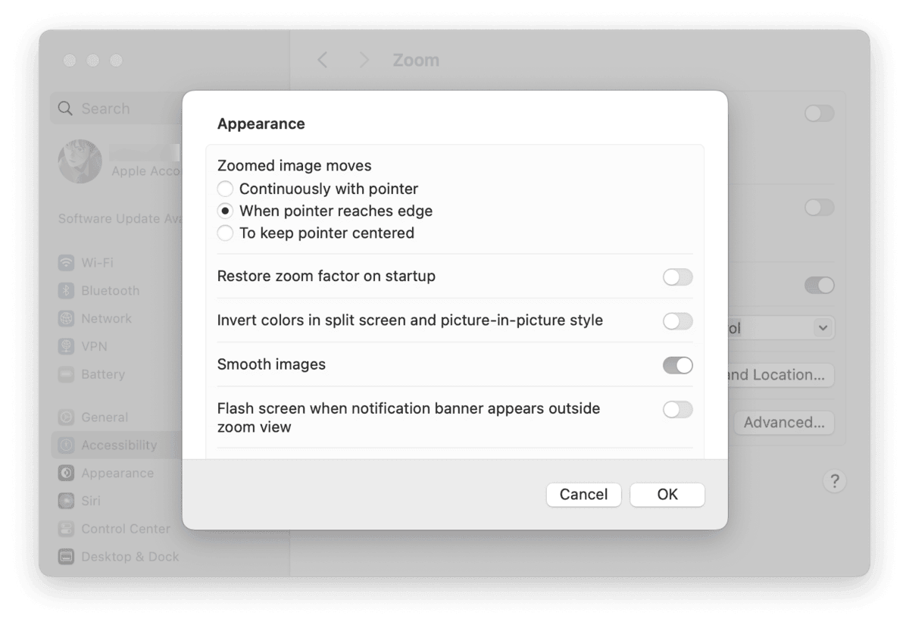Click the Wi-Fi icon in sidebar
This screenshot has width=909, height=625.
(67, 263)
